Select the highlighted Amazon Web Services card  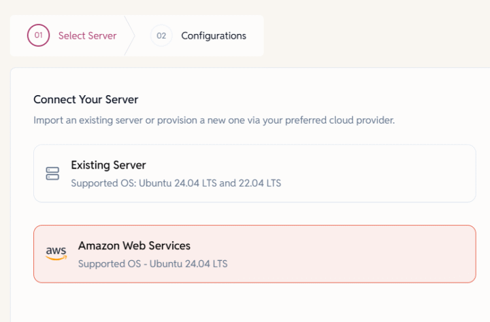pos(254,253)
